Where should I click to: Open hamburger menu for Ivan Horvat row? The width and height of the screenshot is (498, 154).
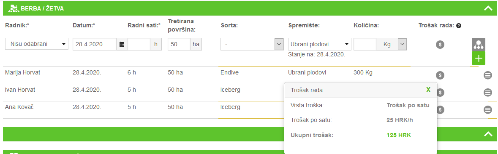pyautogui.click(x=488, y=92)
